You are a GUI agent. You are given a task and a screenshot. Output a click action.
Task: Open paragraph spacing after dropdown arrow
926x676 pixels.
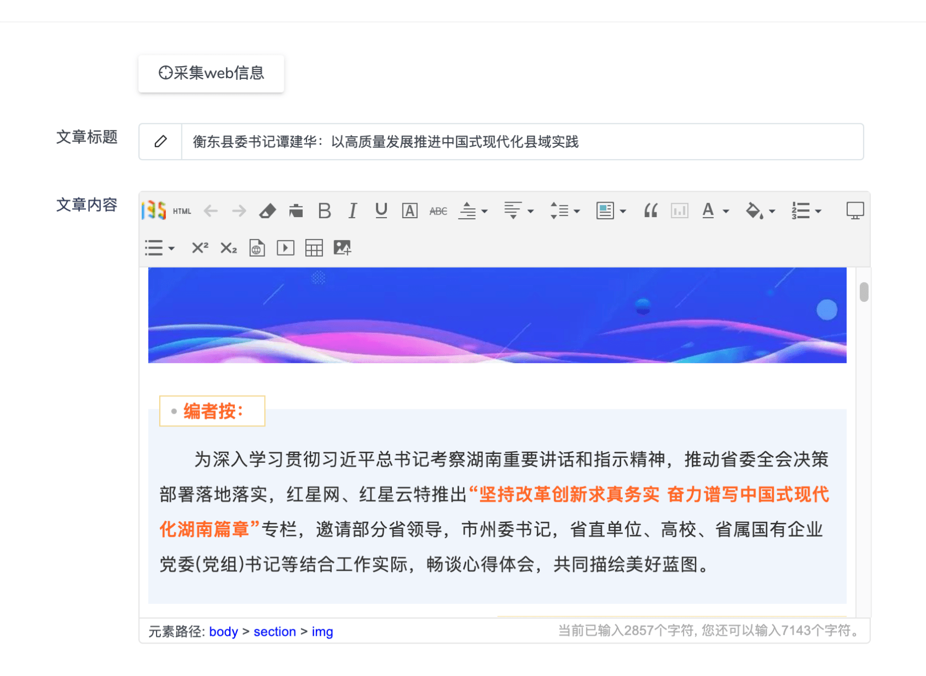530,212
